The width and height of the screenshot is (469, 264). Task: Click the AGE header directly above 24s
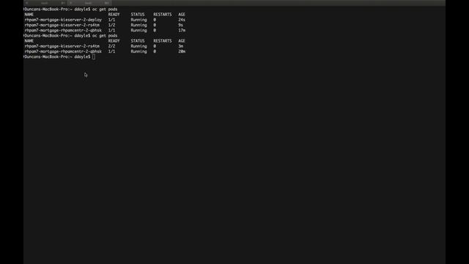[182, 15]
